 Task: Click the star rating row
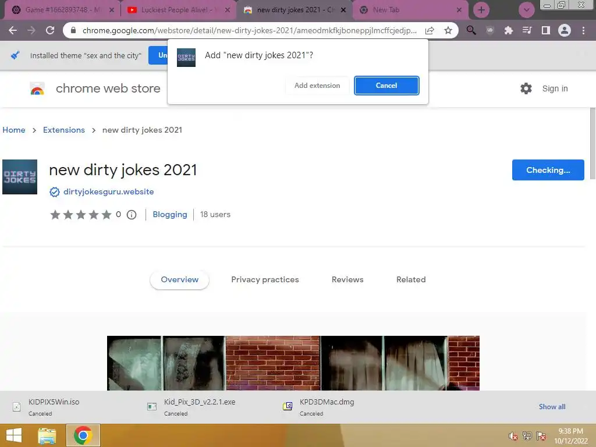click(x=80, y=215)
